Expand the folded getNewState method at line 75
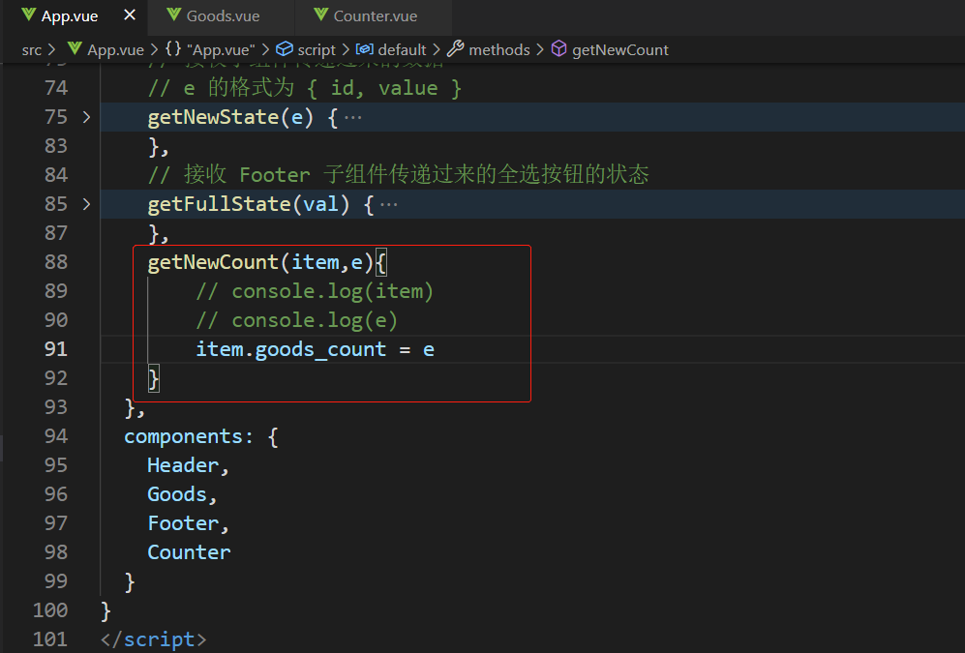The height and width of the screenshot is (653, 965). tap(86, 117)
